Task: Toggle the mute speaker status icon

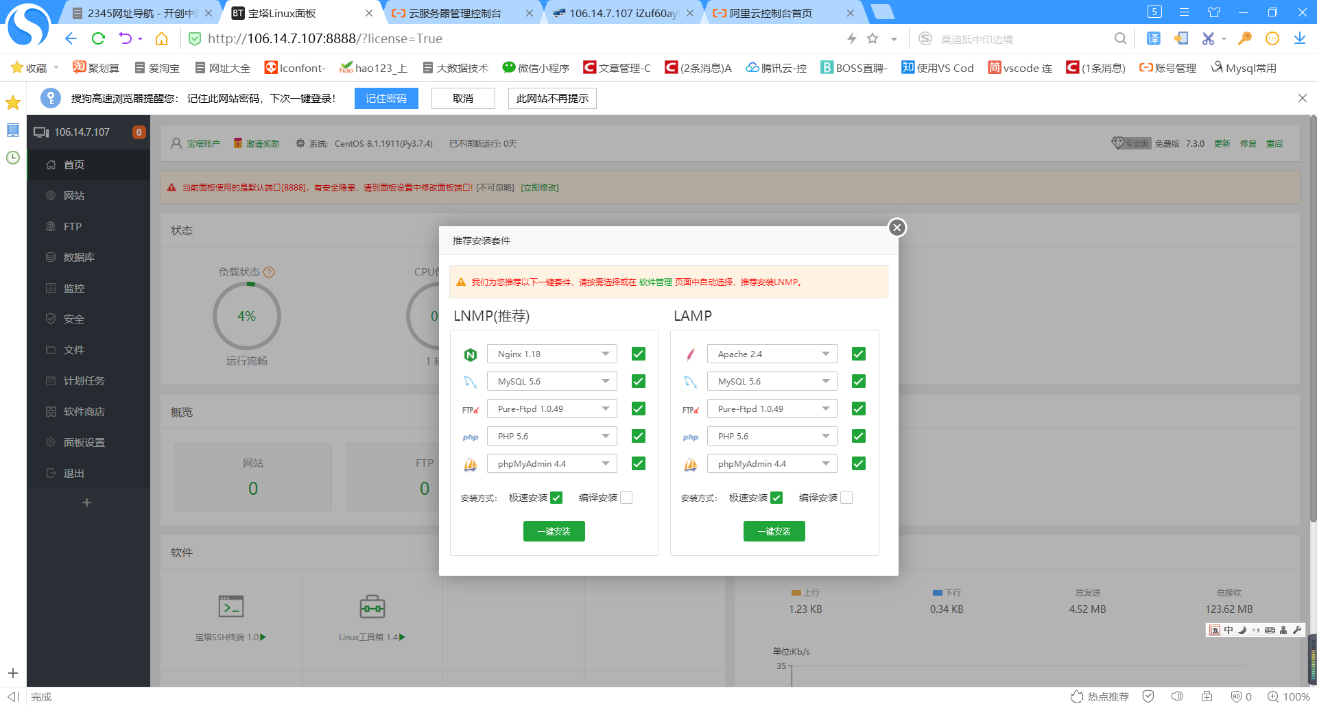Action: pyautogui.click(x=1177, y=696)
